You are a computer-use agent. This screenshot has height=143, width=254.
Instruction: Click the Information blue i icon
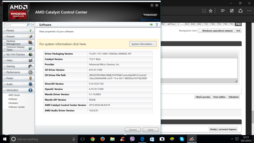(30, 90)
